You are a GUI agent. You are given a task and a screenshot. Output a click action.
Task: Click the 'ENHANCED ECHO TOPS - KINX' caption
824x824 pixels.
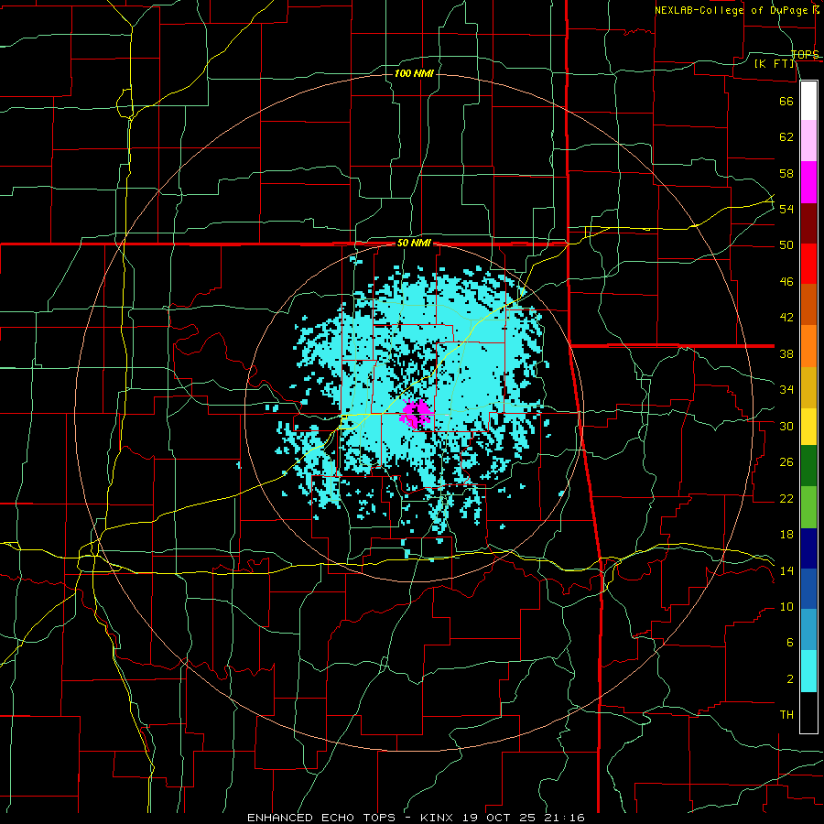(x=352, y=818)
